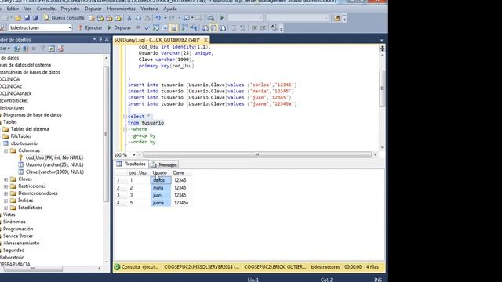Viewport: 502px width, 282px height.
Task: Show the estimated execution plan icon
Action: pyautogui.click(x=156, y=28)
